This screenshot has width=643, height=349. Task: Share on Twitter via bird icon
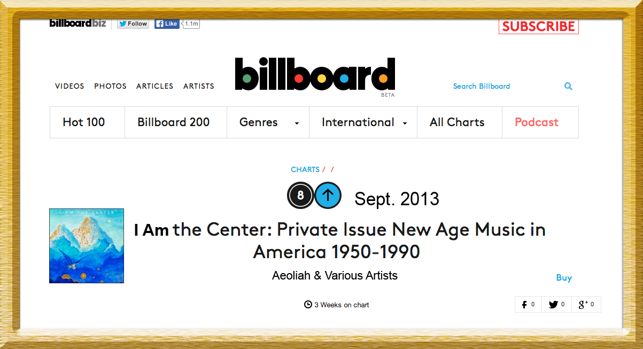tap(556, 305)
